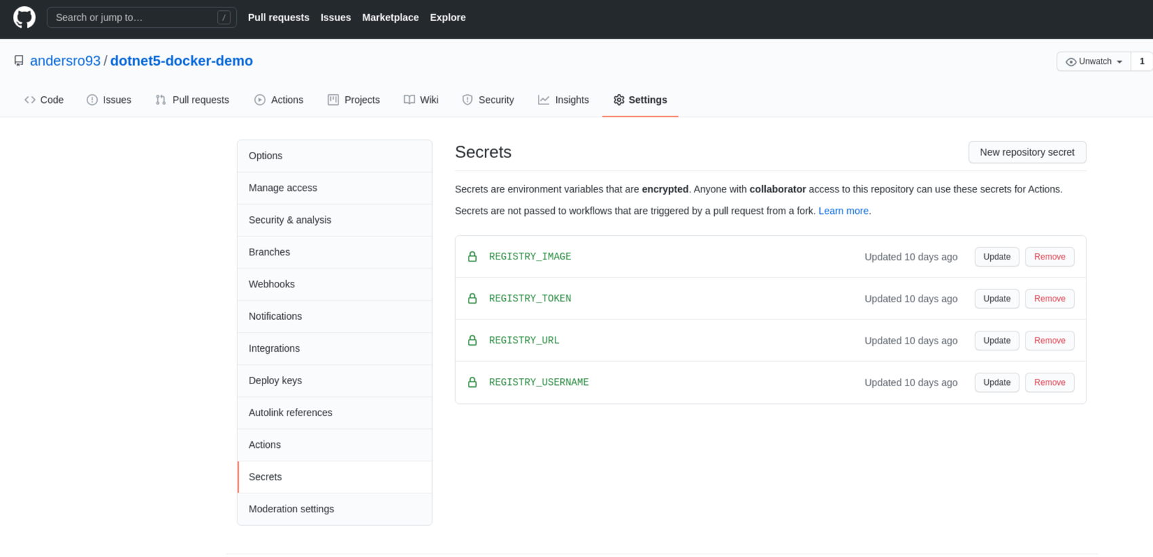This screenshot has height=557, width=1153.
Task: Open the Insights tab
Action: point(564,100)
